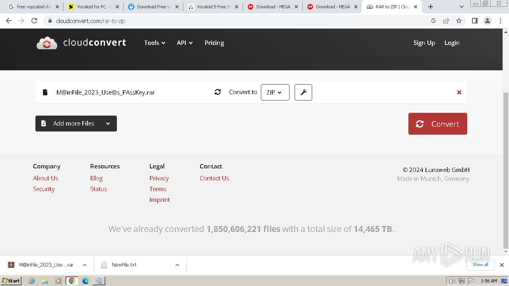Start conversion with the Convert button
This screenshot has width=509, height=286.
click(x=438, y=124)
